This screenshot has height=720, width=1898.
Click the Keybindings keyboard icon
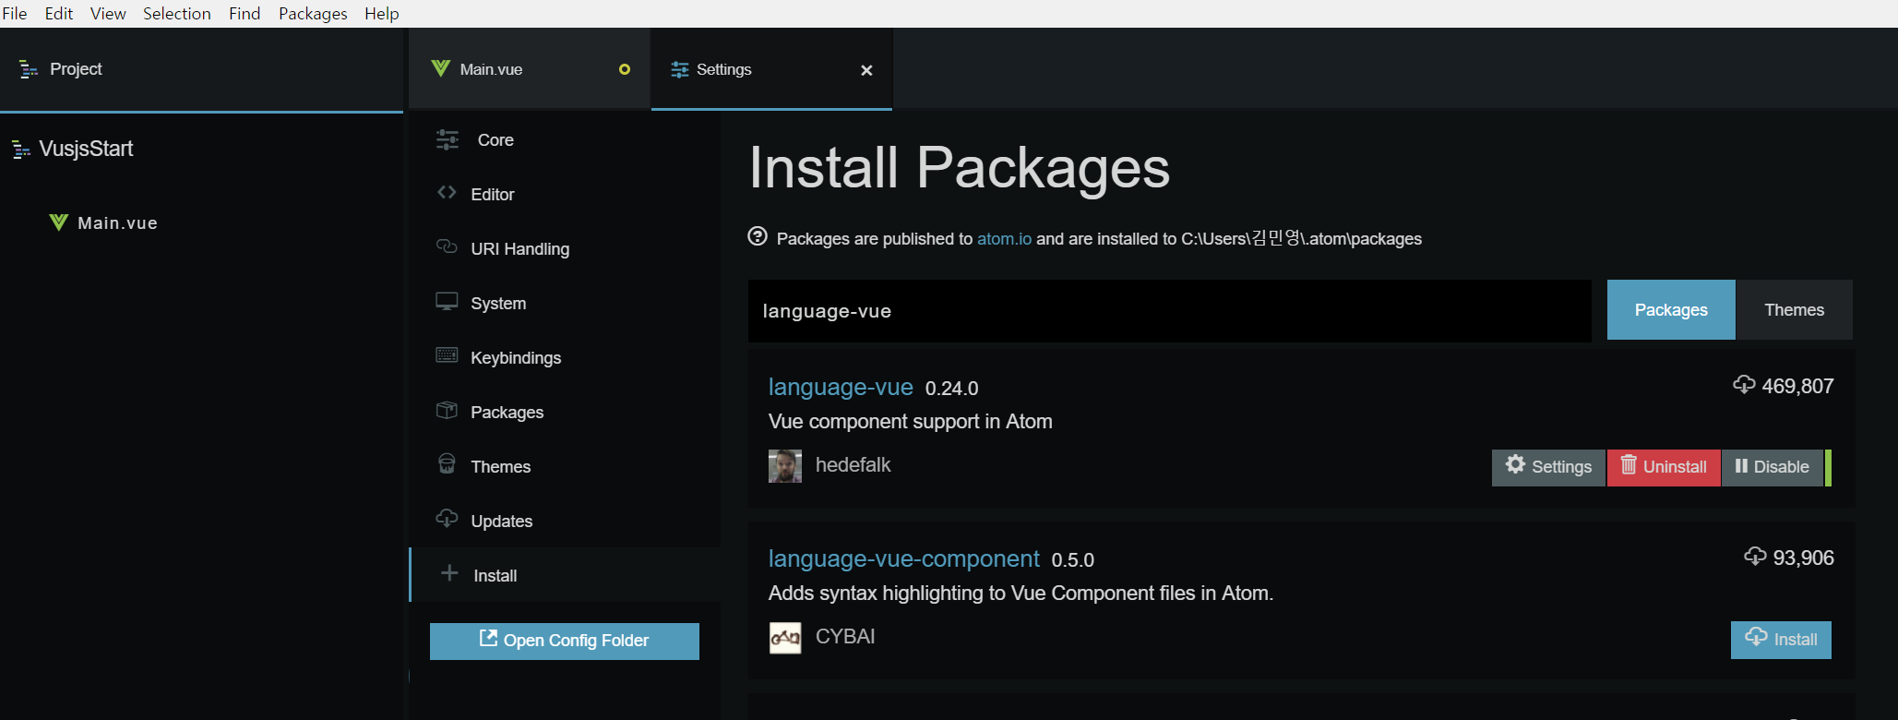[x=447, y=355]
